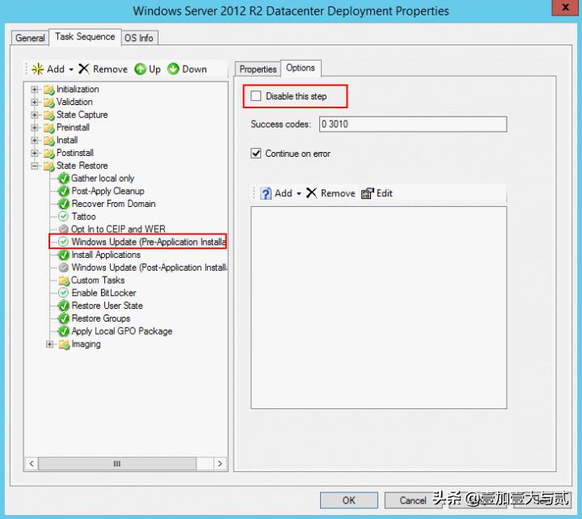582x519 pixels.
Task: Expand the Postinstall group
Action: (35, 153)
